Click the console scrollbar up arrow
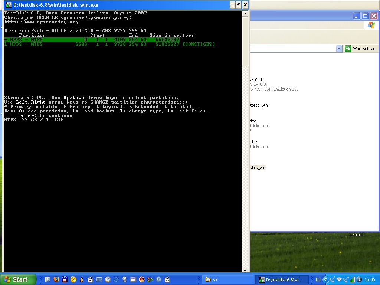 pos(245,14)
